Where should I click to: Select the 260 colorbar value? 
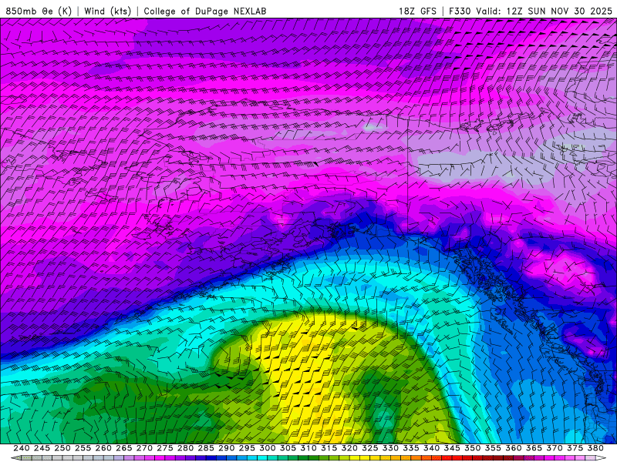click(103, 448)
